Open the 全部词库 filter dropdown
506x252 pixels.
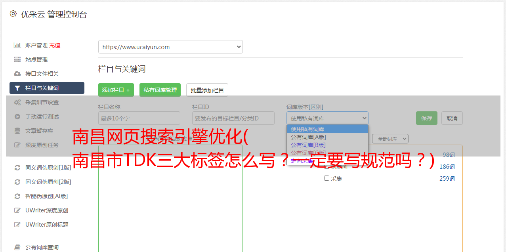pyautogui.click(x=390, y=139)
